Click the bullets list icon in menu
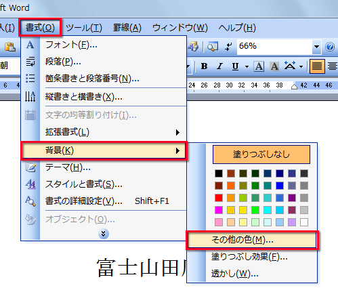Screen dimensions: 338x290 pos(30,79)
